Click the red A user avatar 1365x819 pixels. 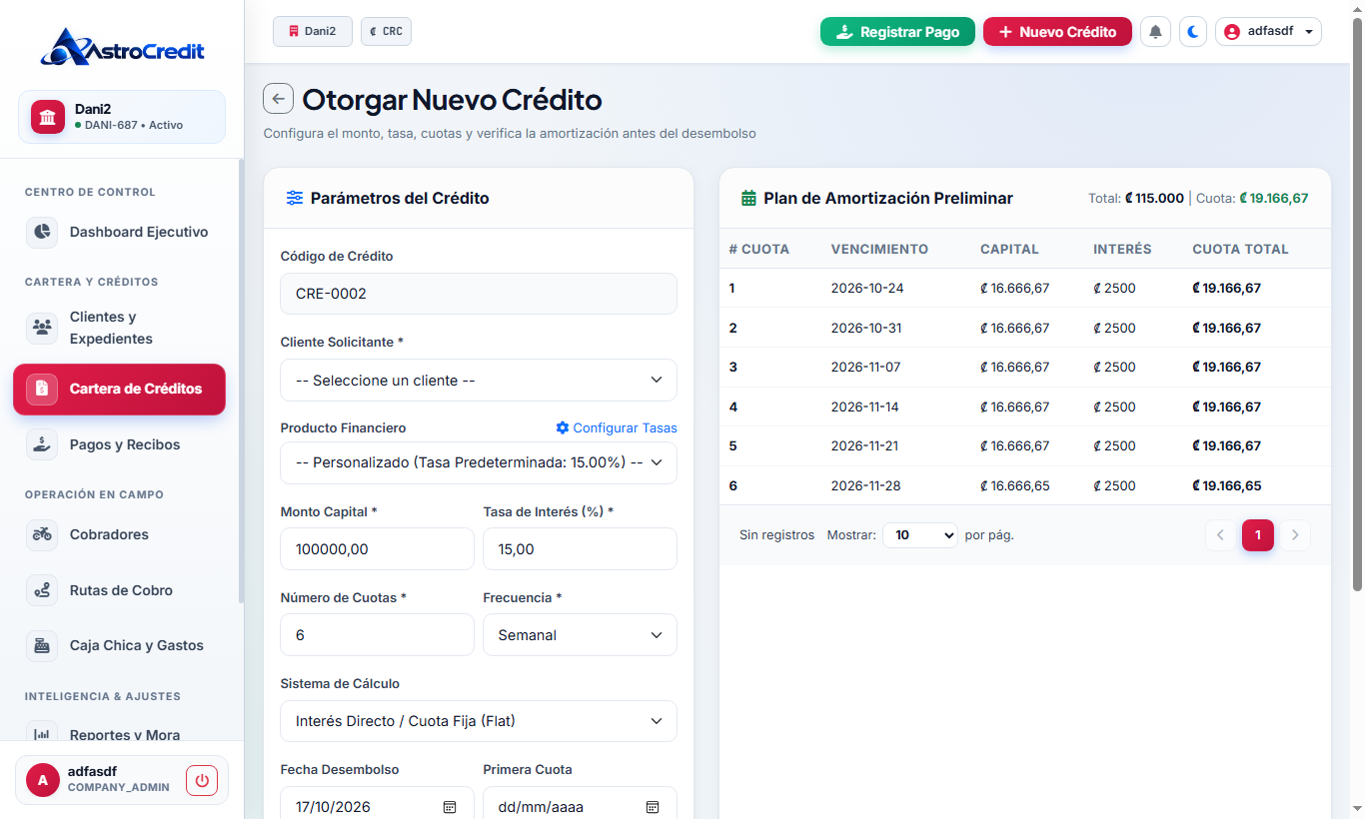point(43,780)
